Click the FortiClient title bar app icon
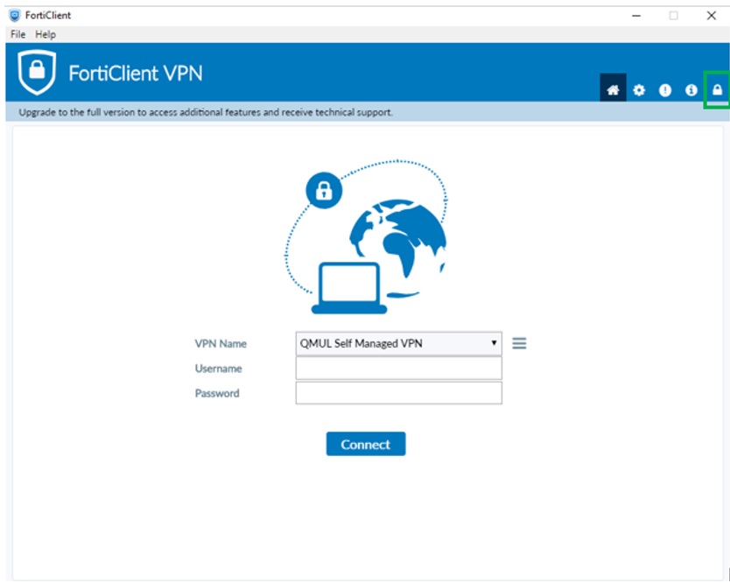The height and width of the screenshot is (583, 730). [15, 16]
